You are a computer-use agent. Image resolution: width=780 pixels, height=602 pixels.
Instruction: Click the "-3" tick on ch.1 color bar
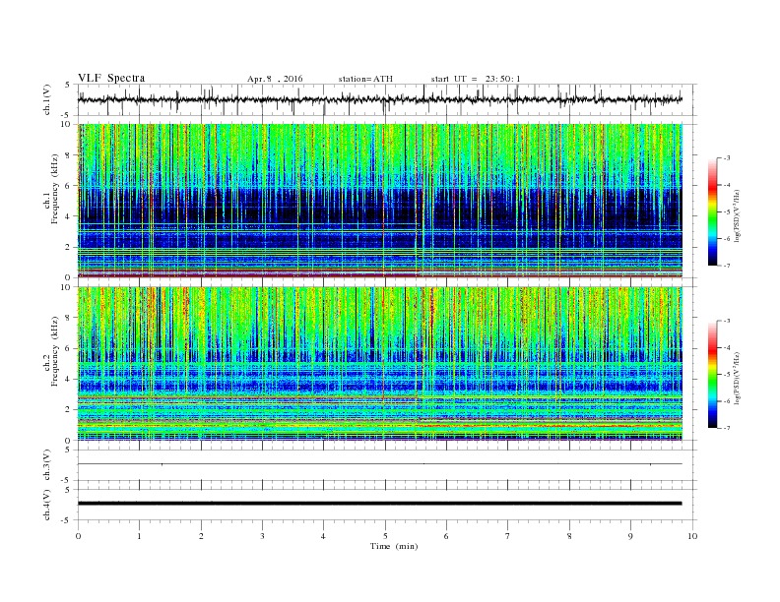coord(726,158)
